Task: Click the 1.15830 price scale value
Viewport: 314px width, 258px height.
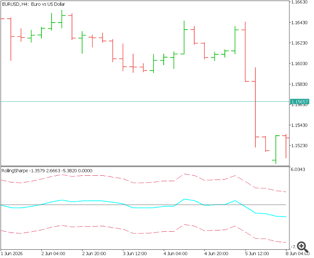Action: 299,84
